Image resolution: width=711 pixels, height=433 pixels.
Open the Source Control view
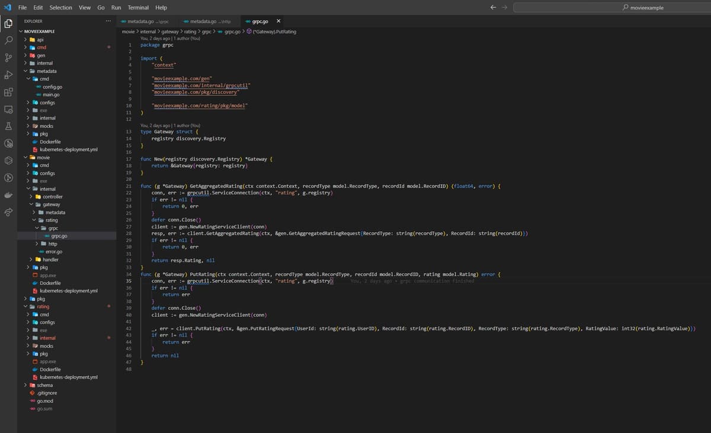(8, 58)
